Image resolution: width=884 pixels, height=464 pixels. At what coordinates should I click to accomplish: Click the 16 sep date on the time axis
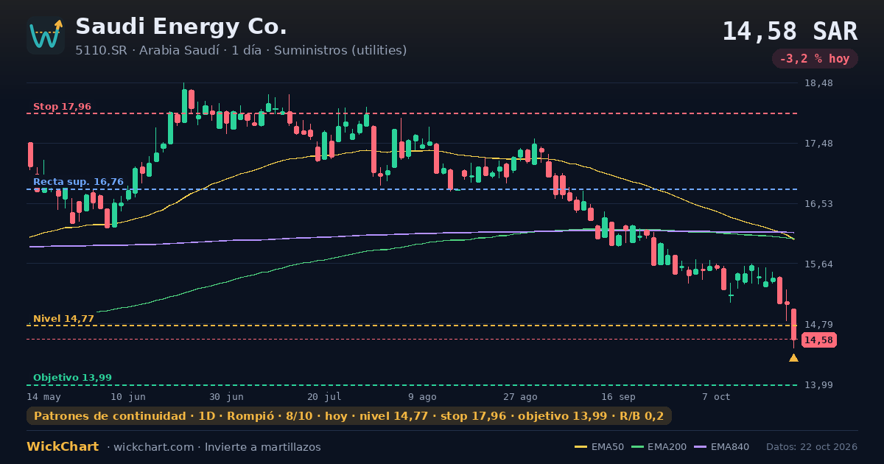(618, 396)
